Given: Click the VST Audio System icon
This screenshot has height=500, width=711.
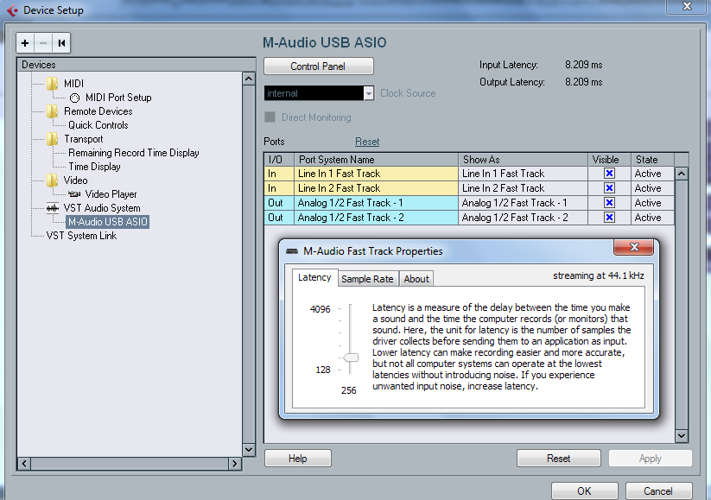Looking at the screenshot, I should pyautogui.click(x=53, y=208).
